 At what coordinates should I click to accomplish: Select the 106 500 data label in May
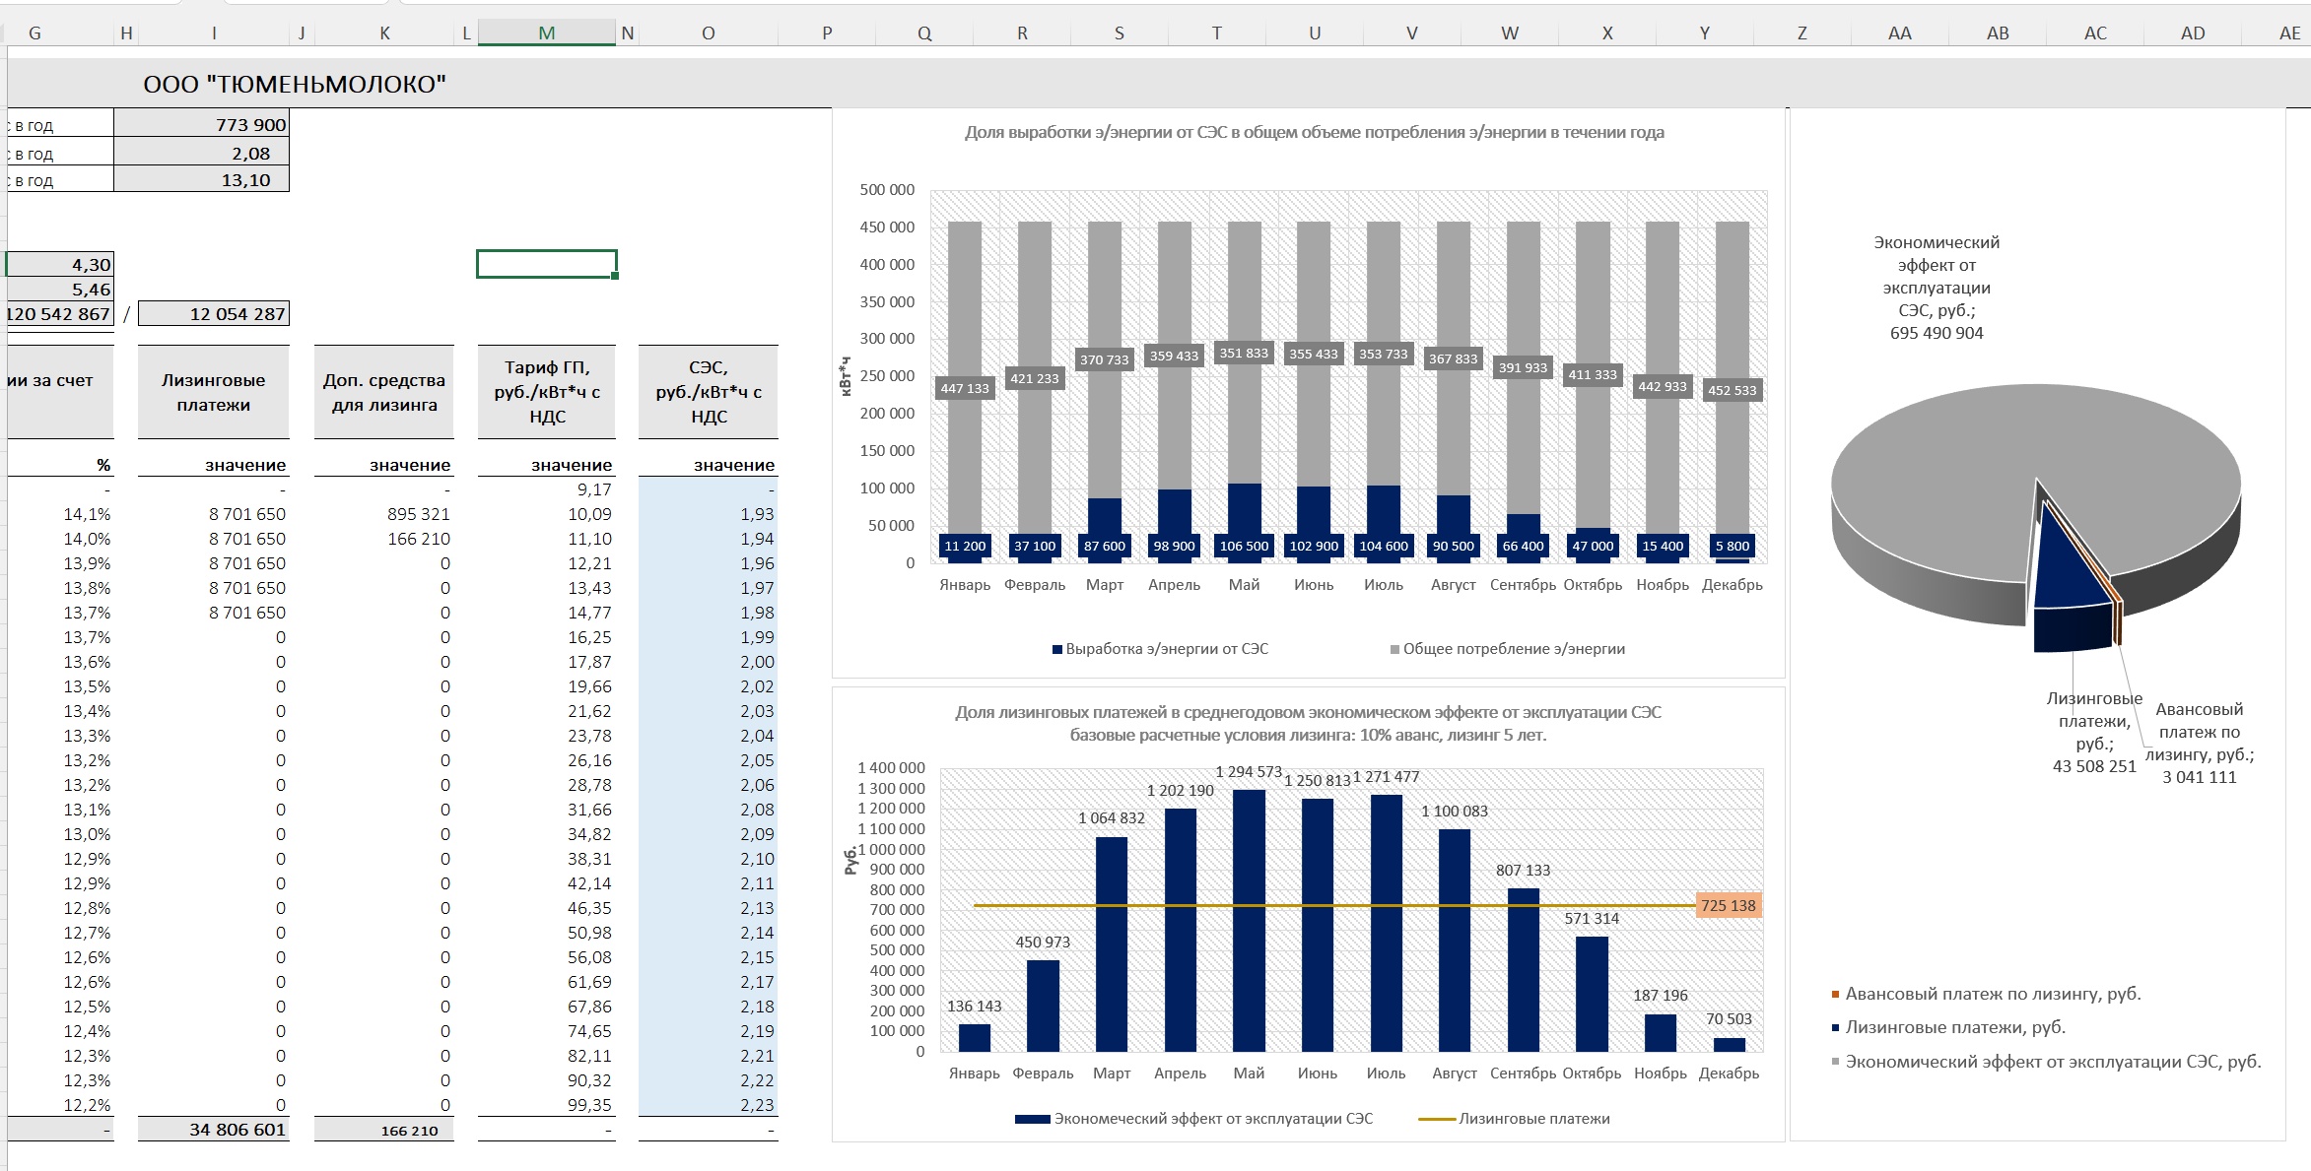tap(1244, 546)
